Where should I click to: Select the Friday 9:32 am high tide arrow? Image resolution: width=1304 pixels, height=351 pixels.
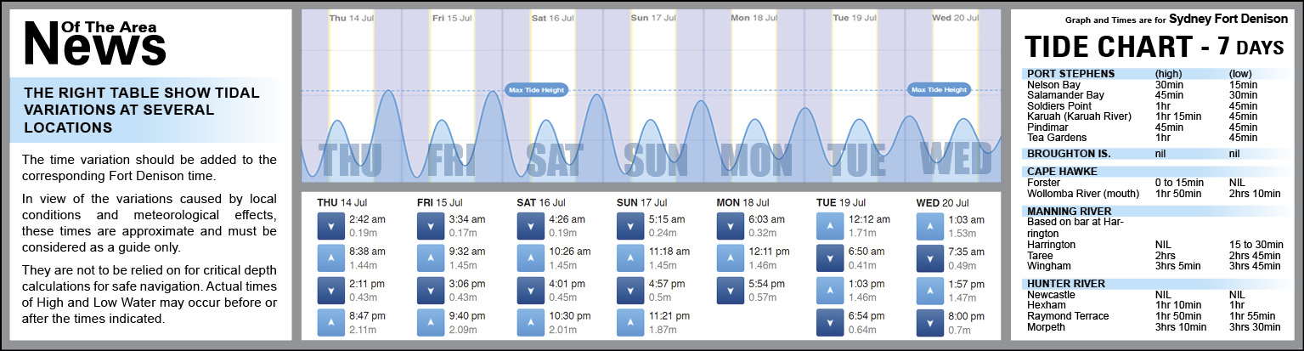pyautogui.click(x=431, y=258)
